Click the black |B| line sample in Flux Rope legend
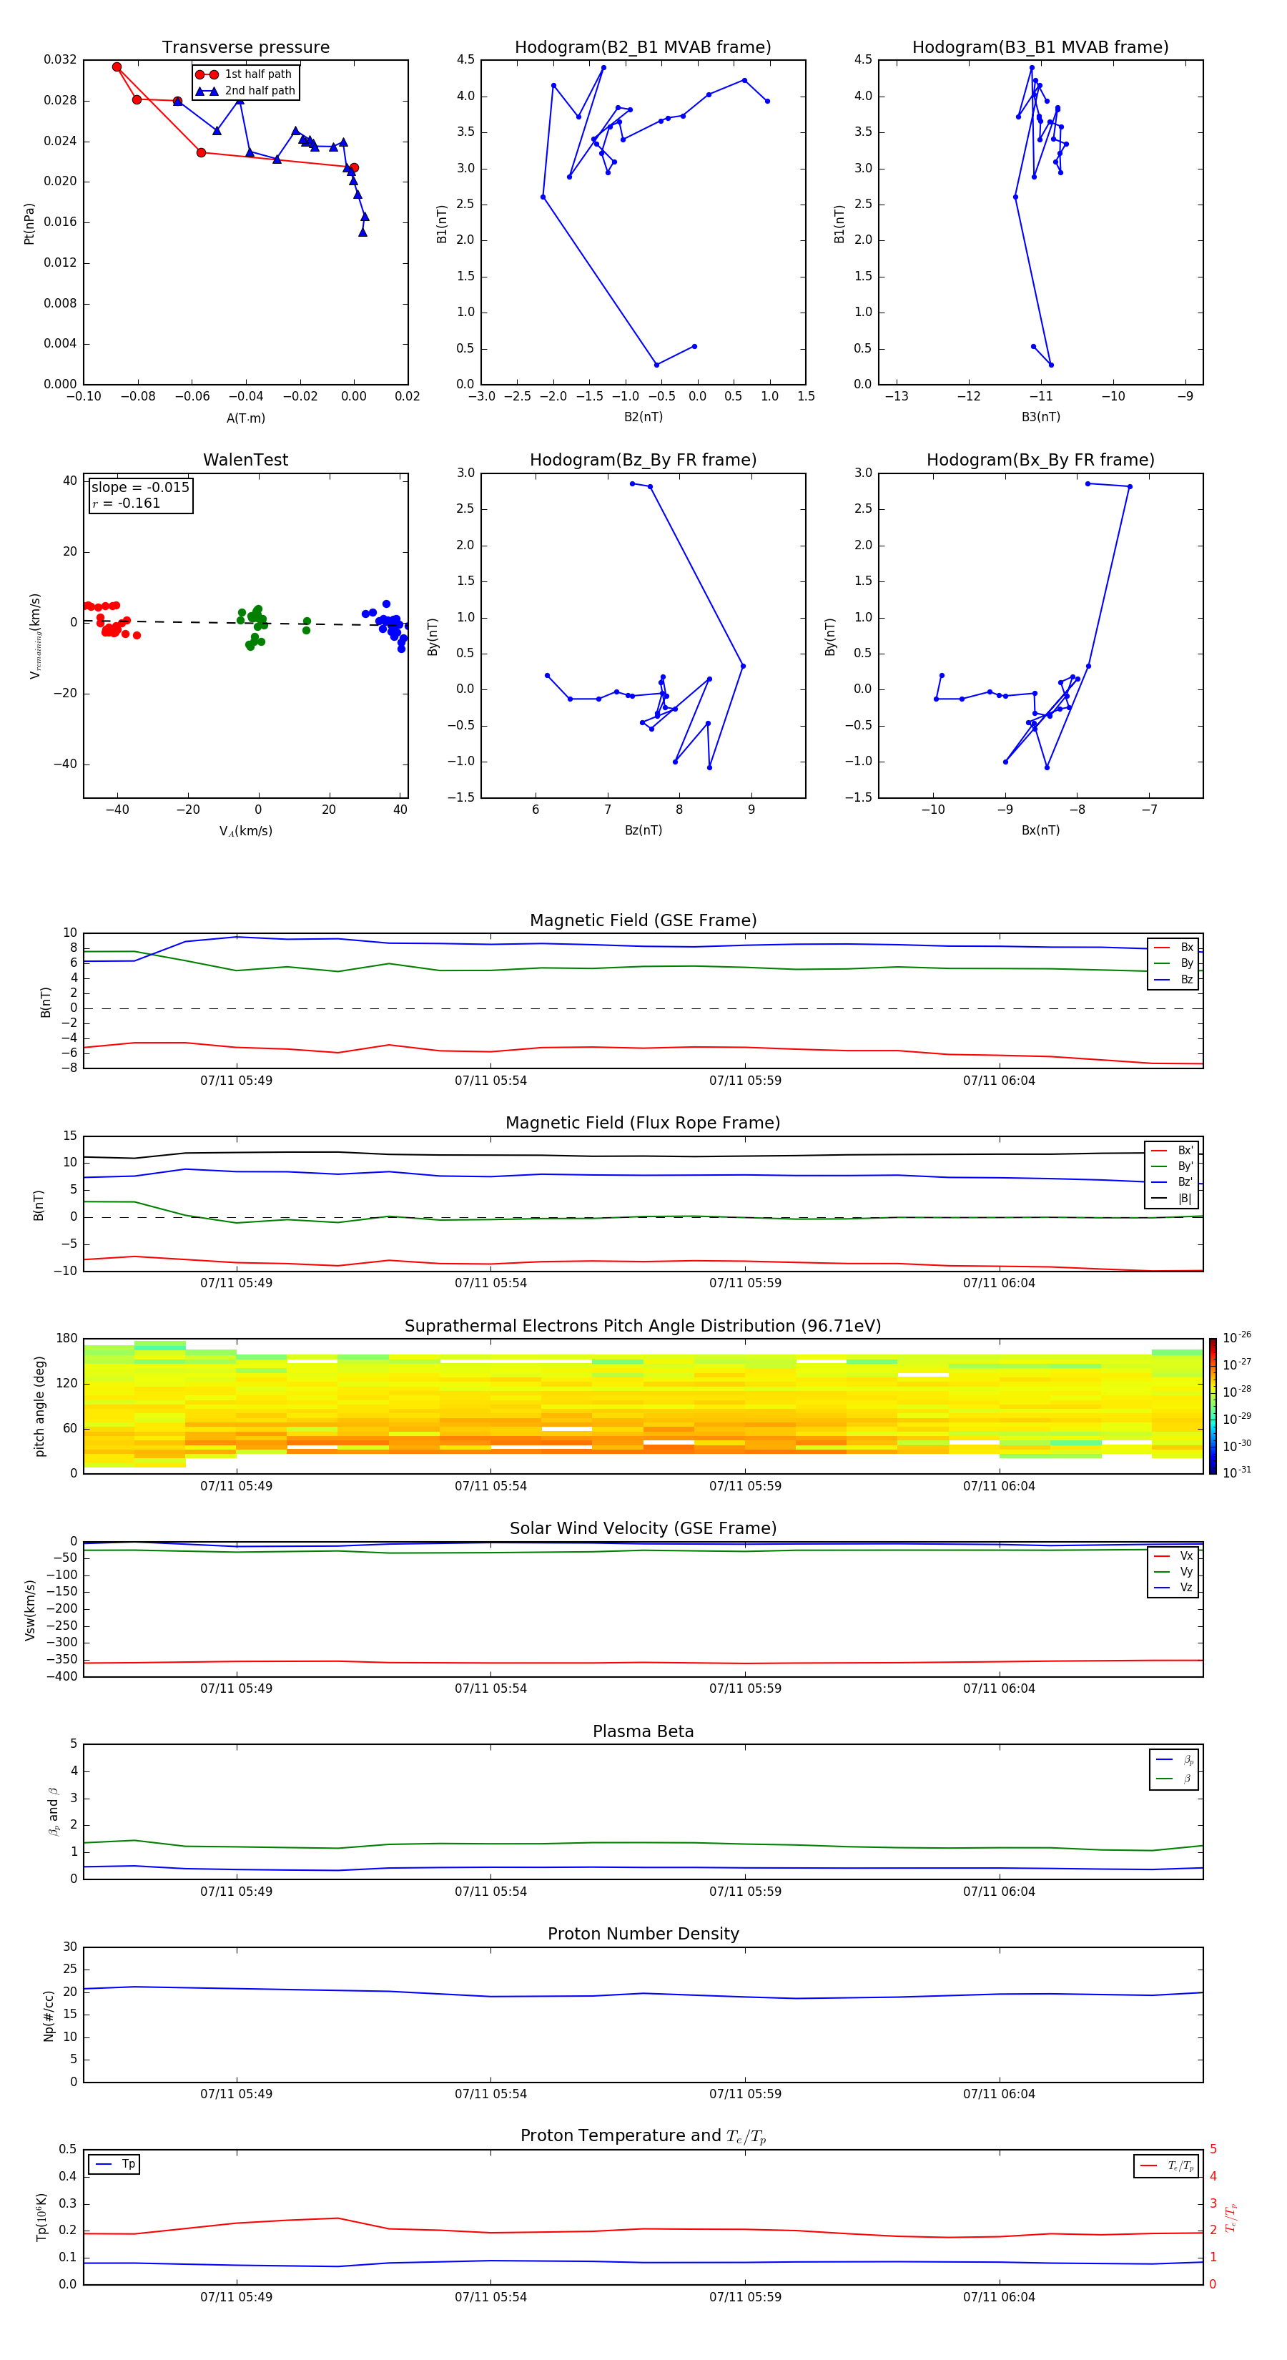1287x2360 pixels. 1159,1199
